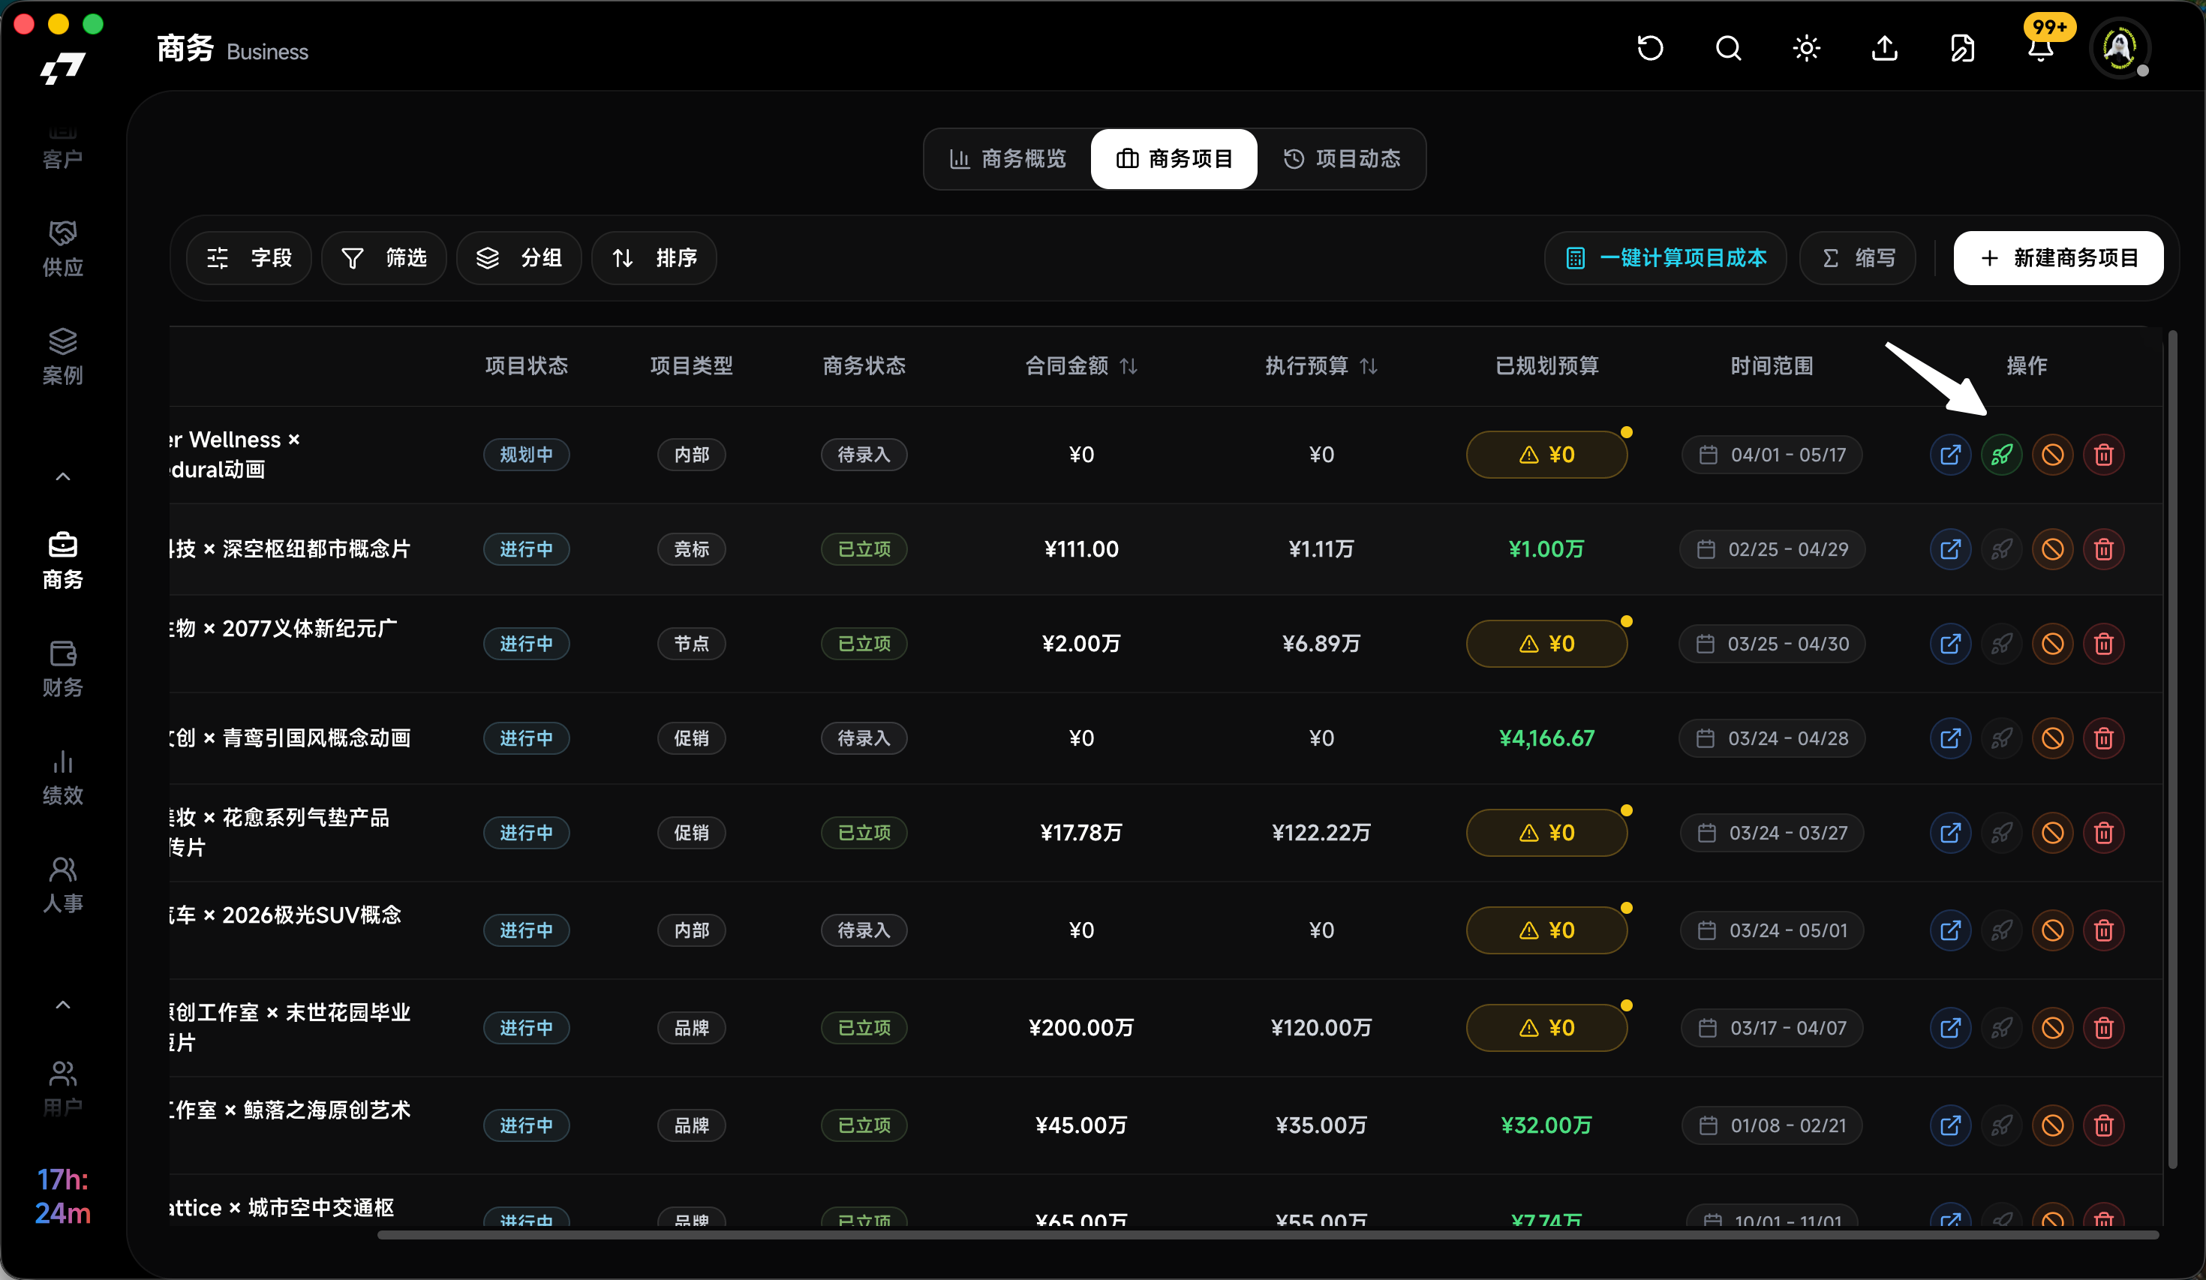Image resolution: width=2206 pixels, height=1280 pixels.
Task: Click the refresh icon in top bar
Action: pos(1650,48)
